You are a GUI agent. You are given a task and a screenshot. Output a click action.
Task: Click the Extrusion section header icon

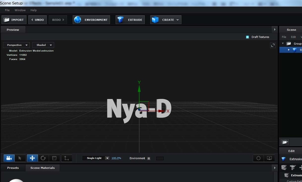[x=287, y=175]
